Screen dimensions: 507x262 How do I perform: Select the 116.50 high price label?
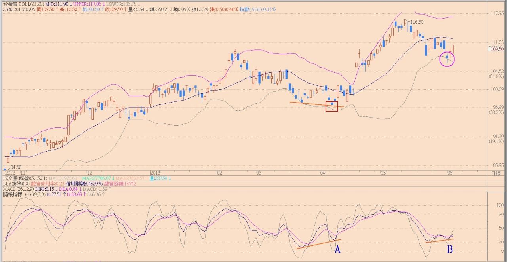pyautogui.click(x=417, y=22)
